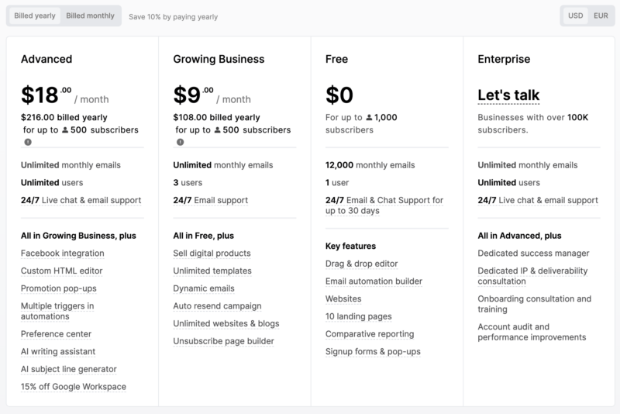
Task: Select EUR currency
Action: [x=601, y=16]
